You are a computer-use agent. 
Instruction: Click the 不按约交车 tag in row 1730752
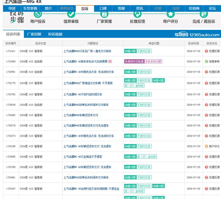144,94
